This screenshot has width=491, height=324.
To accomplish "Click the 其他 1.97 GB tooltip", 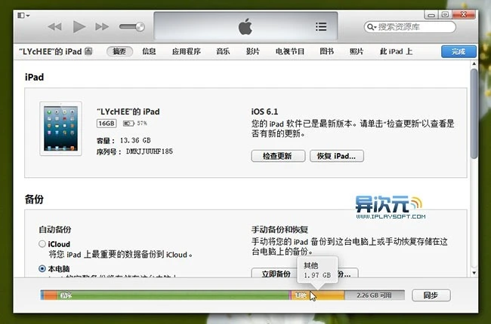I will (317, 271).
